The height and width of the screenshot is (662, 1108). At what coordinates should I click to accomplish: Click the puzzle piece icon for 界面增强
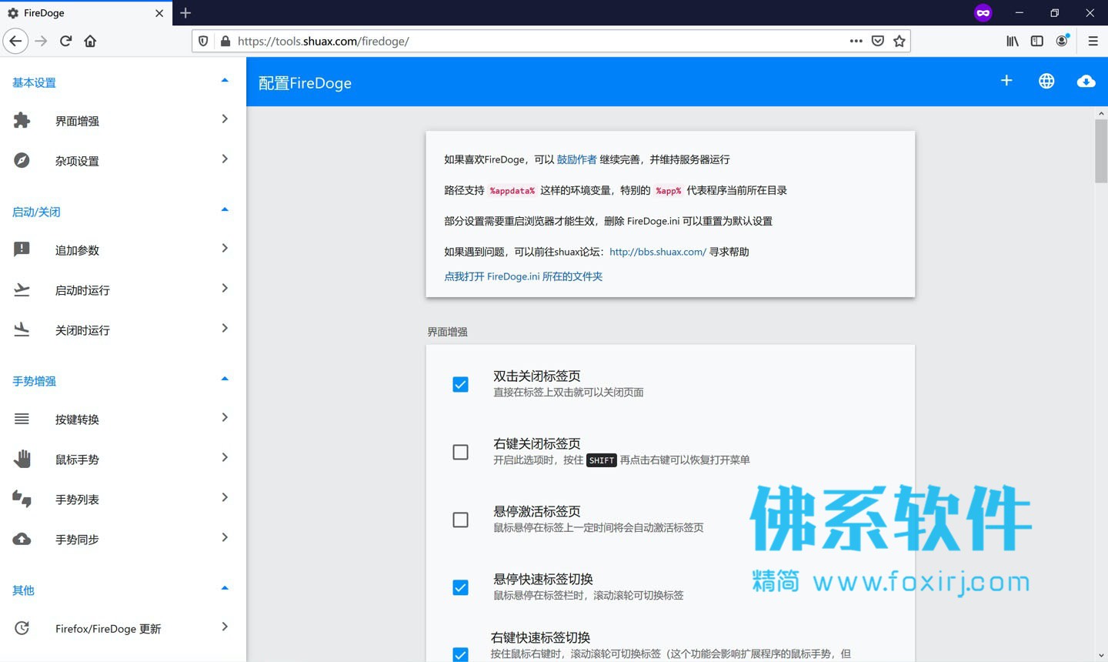coord(22,120)
